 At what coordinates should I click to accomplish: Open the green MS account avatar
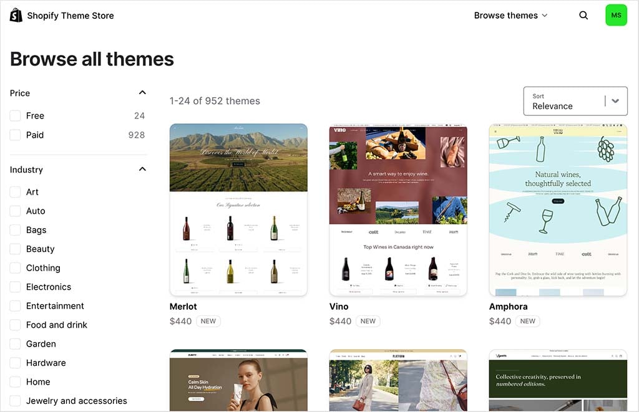[x=616, y=16]
